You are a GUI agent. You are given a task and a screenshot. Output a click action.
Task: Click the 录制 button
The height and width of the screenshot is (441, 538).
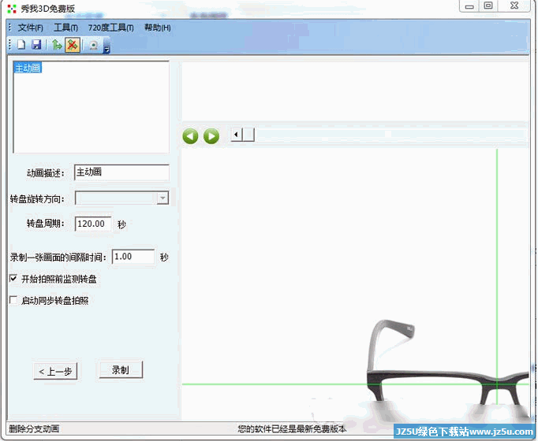click(120, 369)
